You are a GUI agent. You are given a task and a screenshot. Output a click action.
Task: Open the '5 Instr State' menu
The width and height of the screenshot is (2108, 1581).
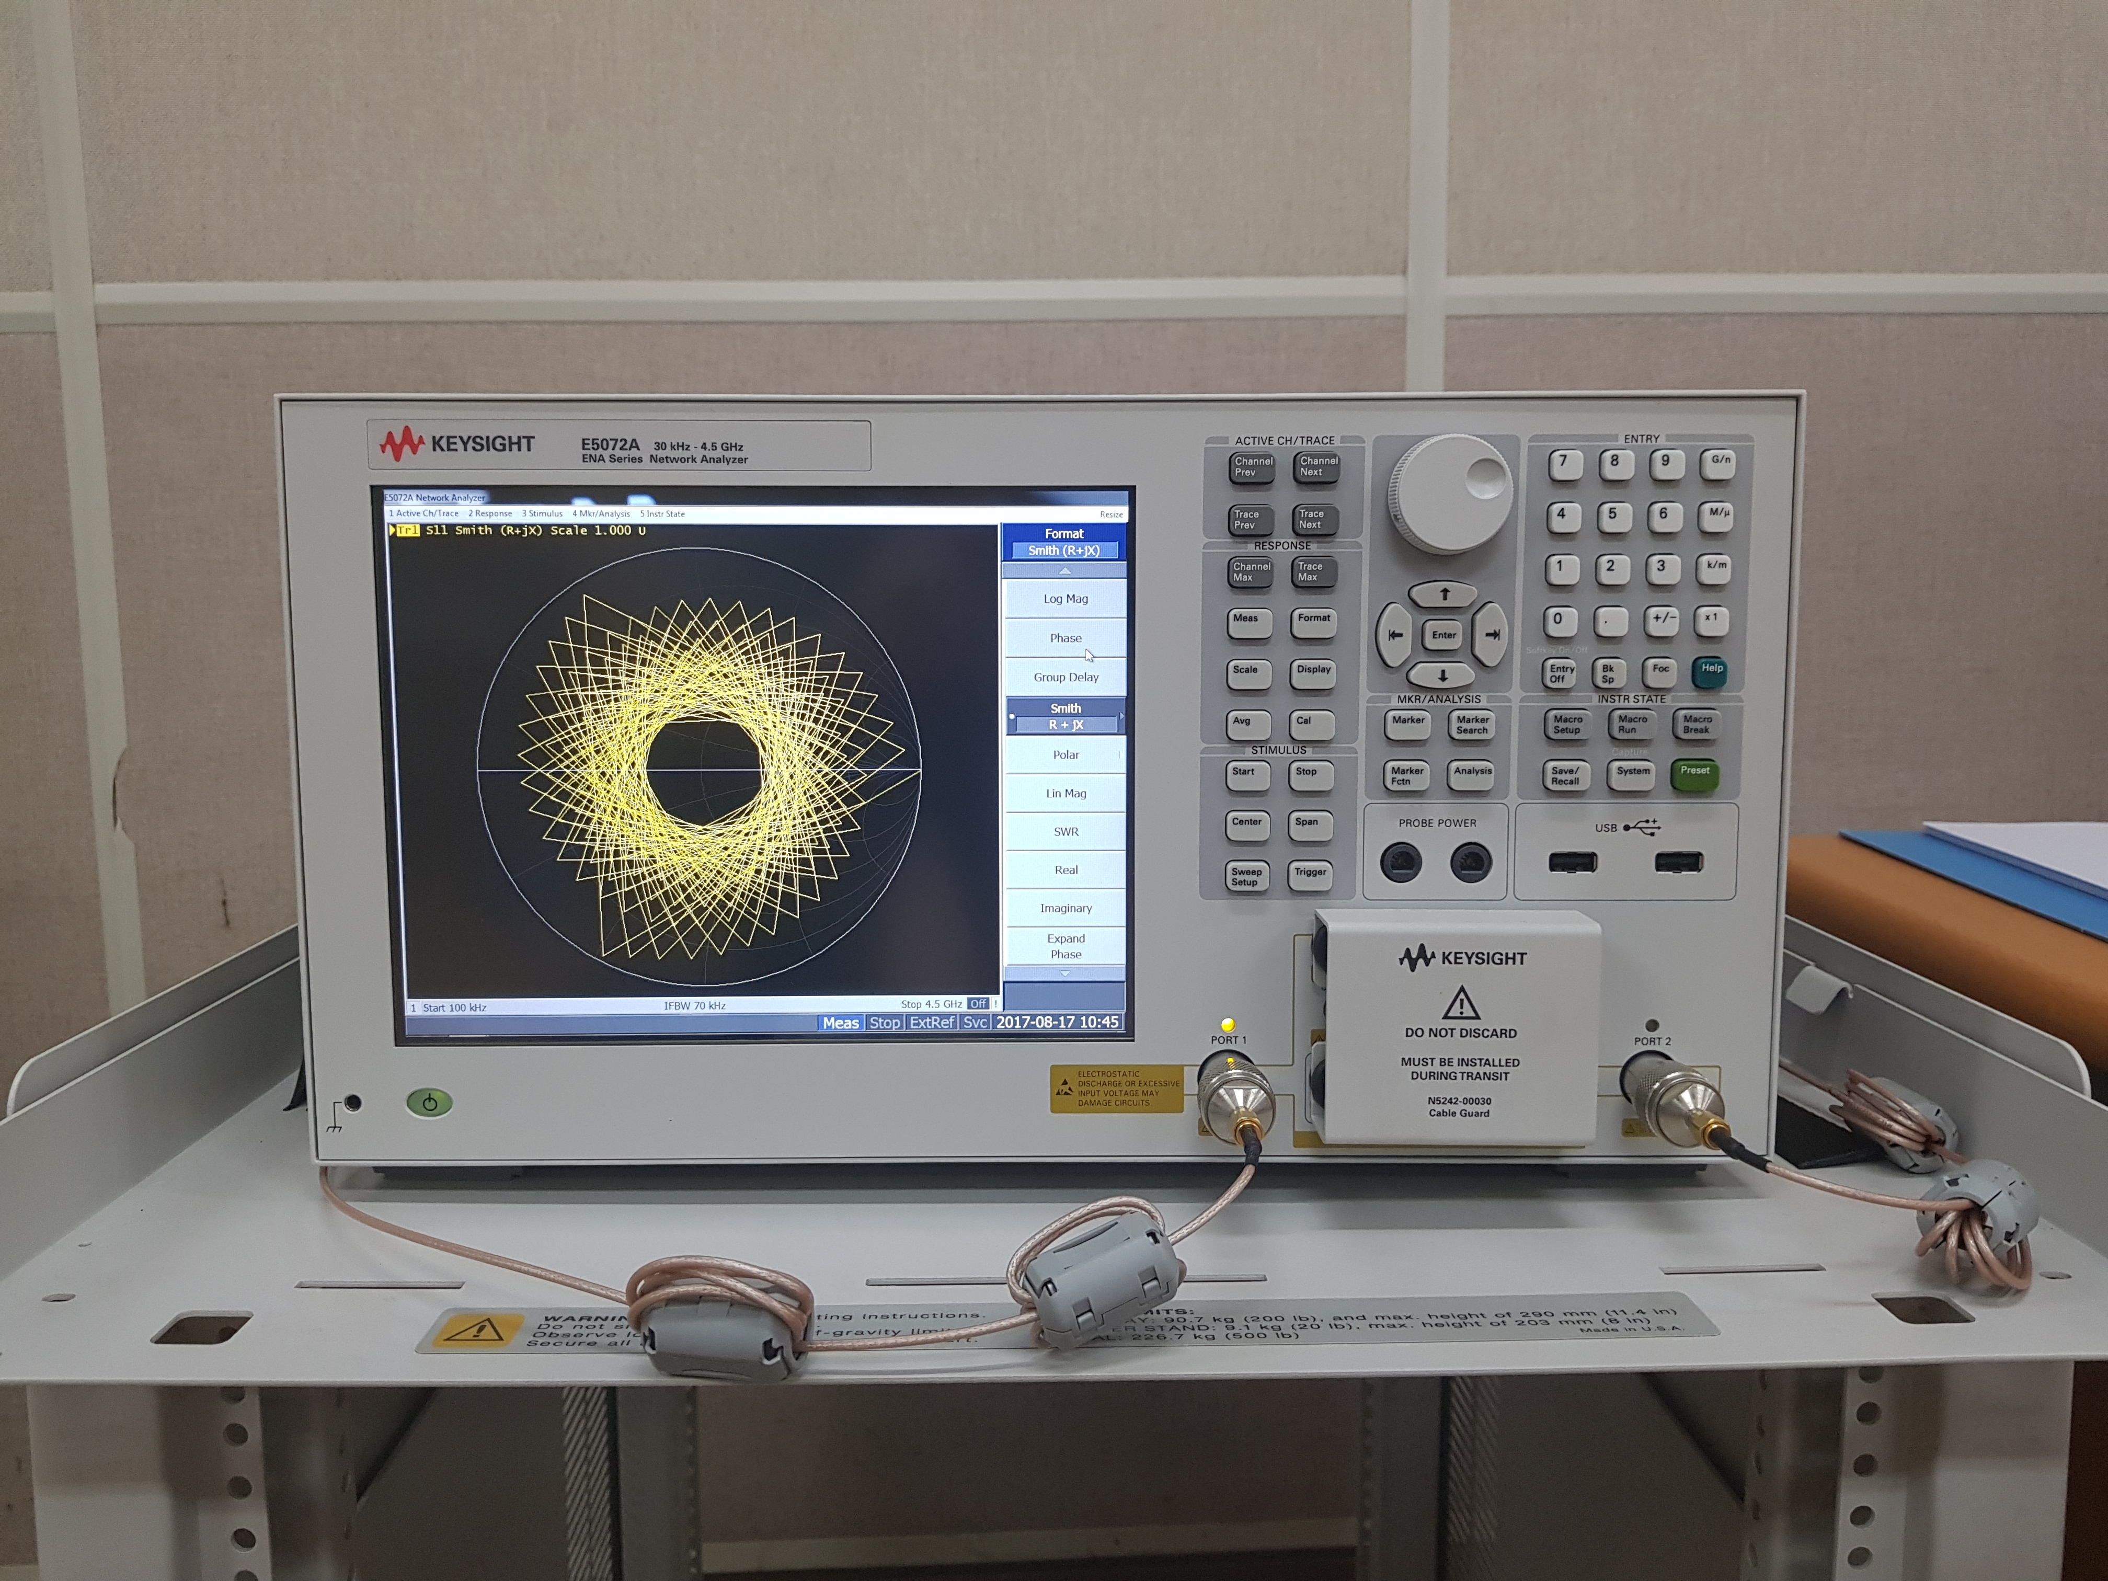click(662, 513)
